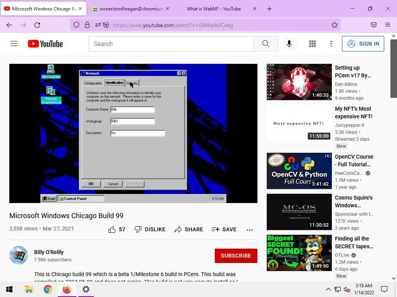Image resolution: width=397 pixels, height=297 pixels.
Task: Open the muted volume tray icon
Action: 347,289
